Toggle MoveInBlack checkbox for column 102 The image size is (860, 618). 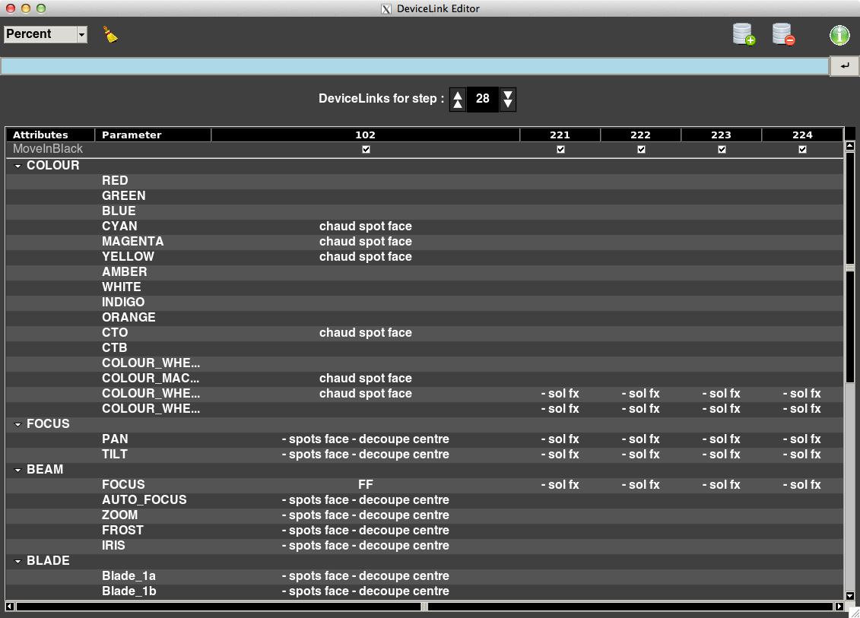point(366,150)
